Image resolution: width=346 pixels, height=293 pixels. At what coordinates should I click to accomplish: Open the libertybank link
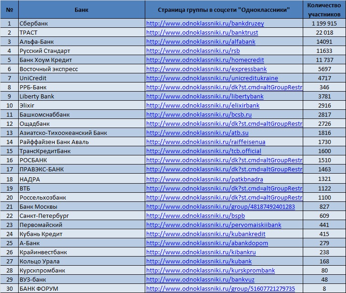click(205, 96)
